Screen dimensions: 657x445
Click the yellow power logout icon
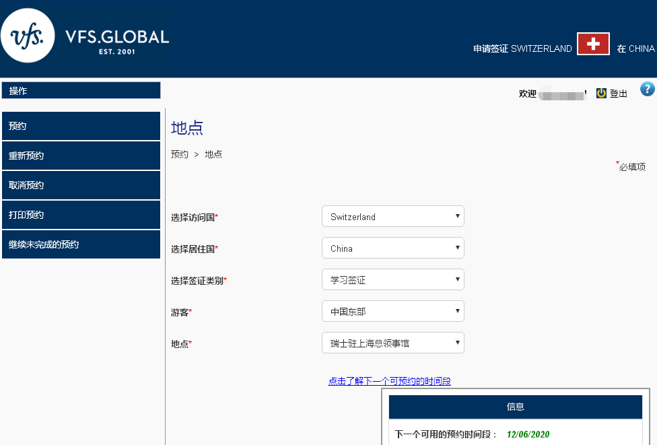tap(601, 93)
